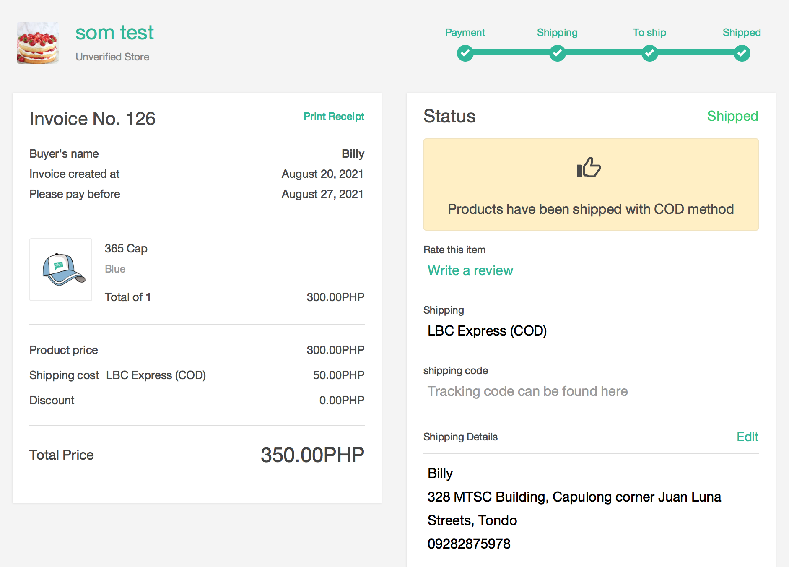Viewport: 789px width, 567px height.
Task: Open the som test store name
Action: [x=114, y=33]
